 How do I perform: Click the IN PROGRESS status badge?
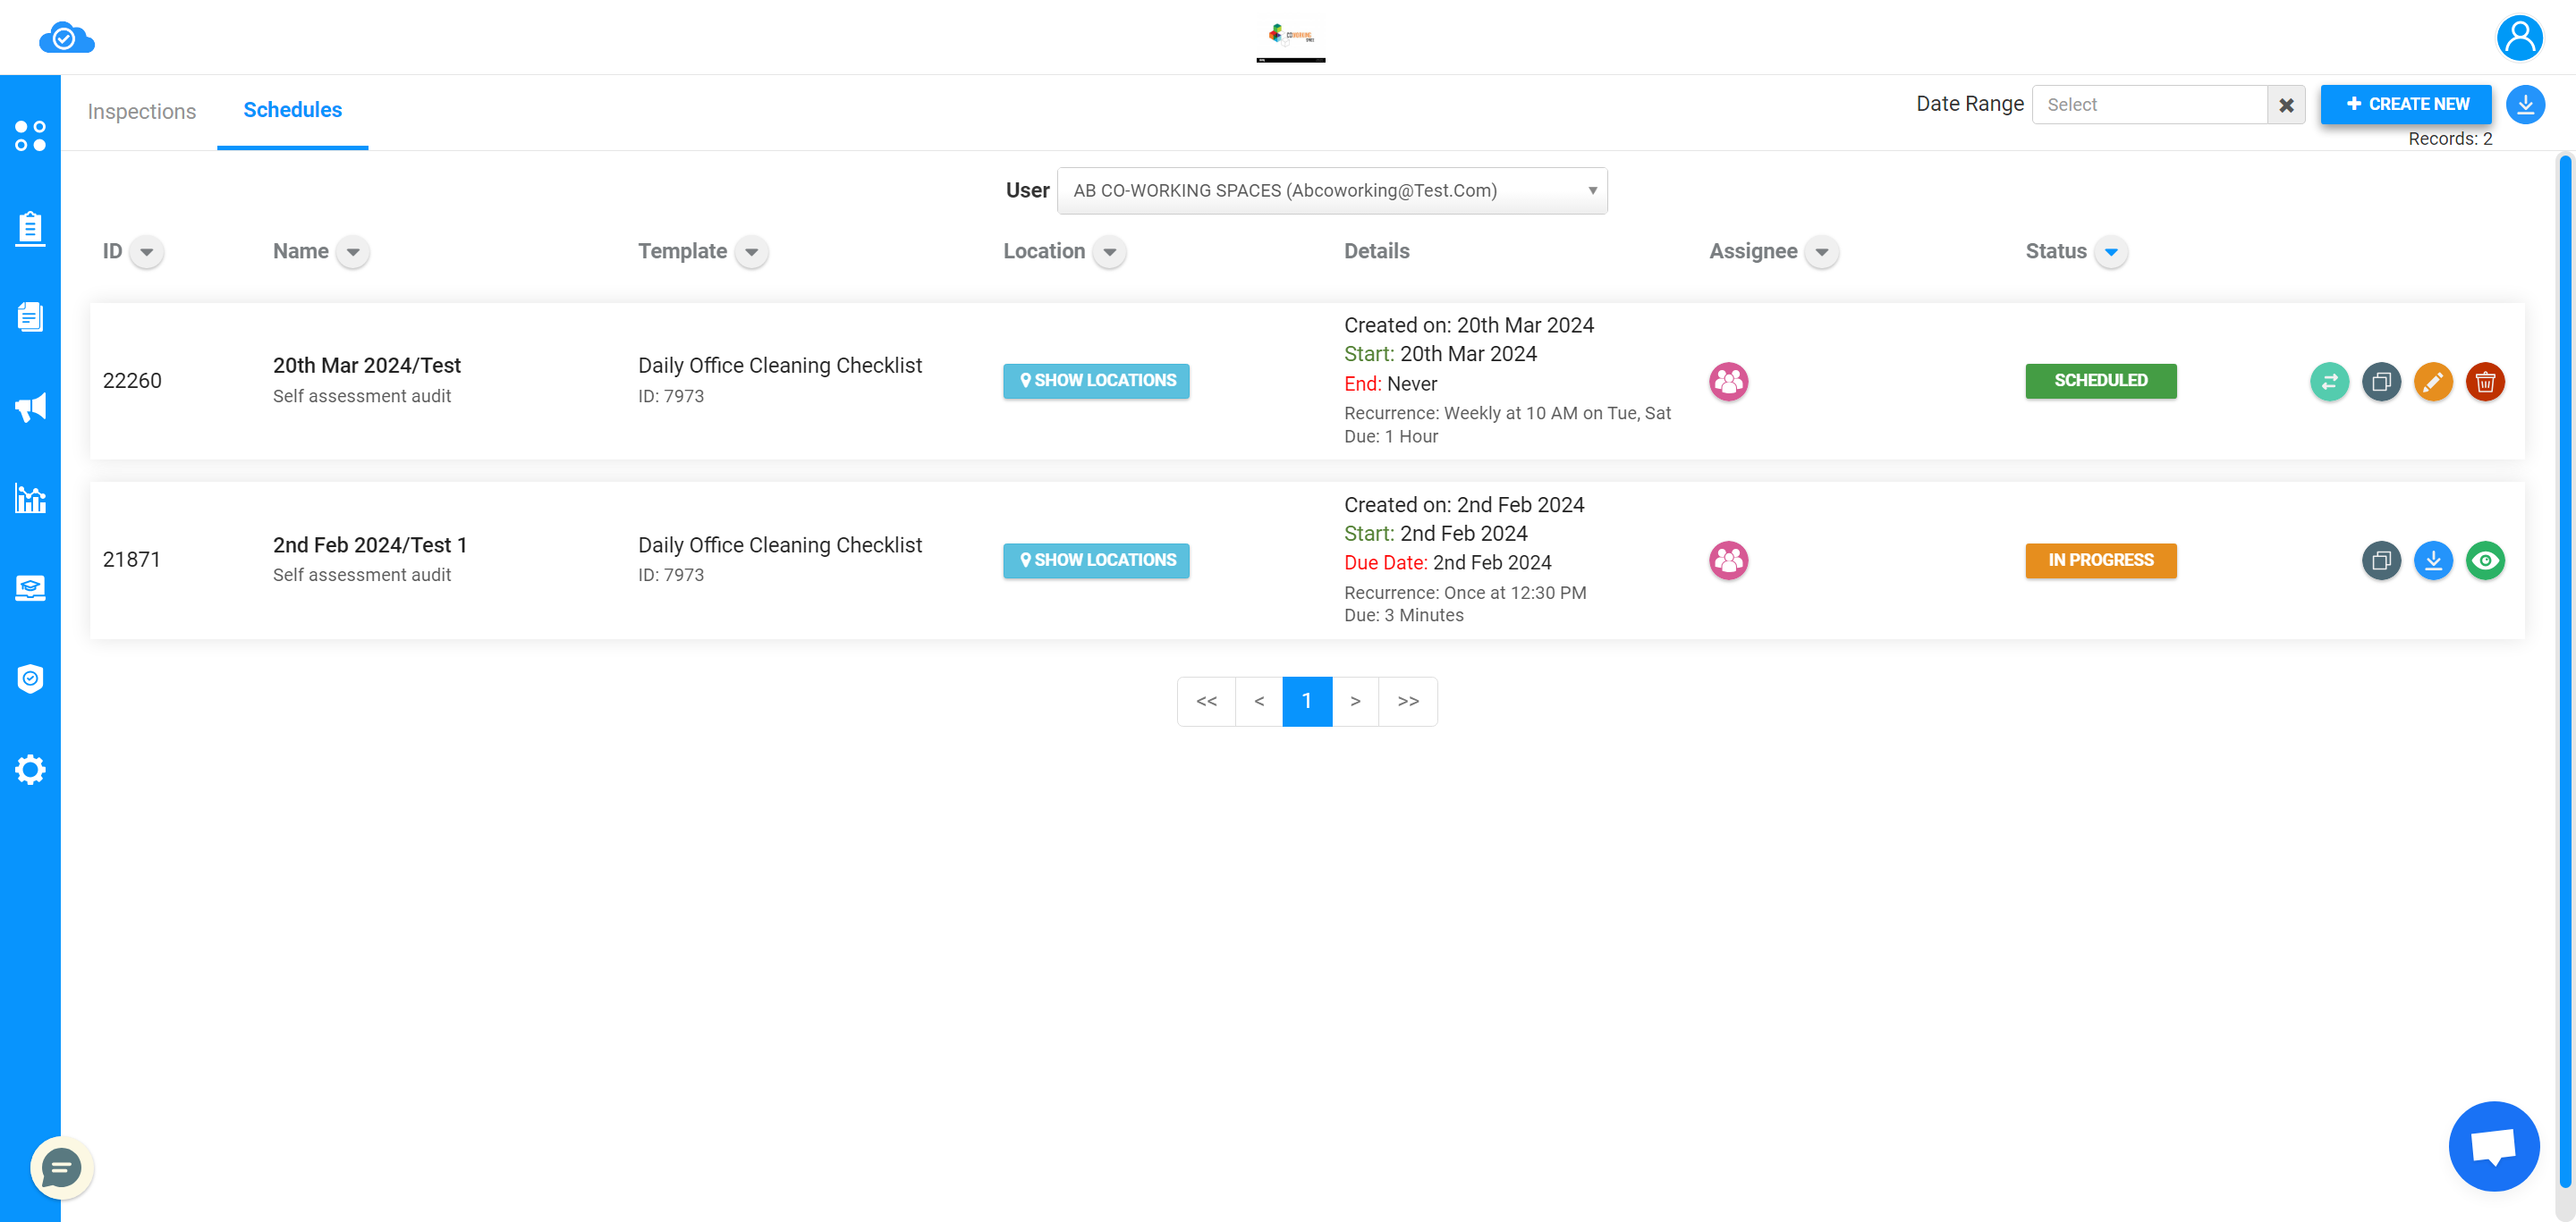tap(2101, 560)
